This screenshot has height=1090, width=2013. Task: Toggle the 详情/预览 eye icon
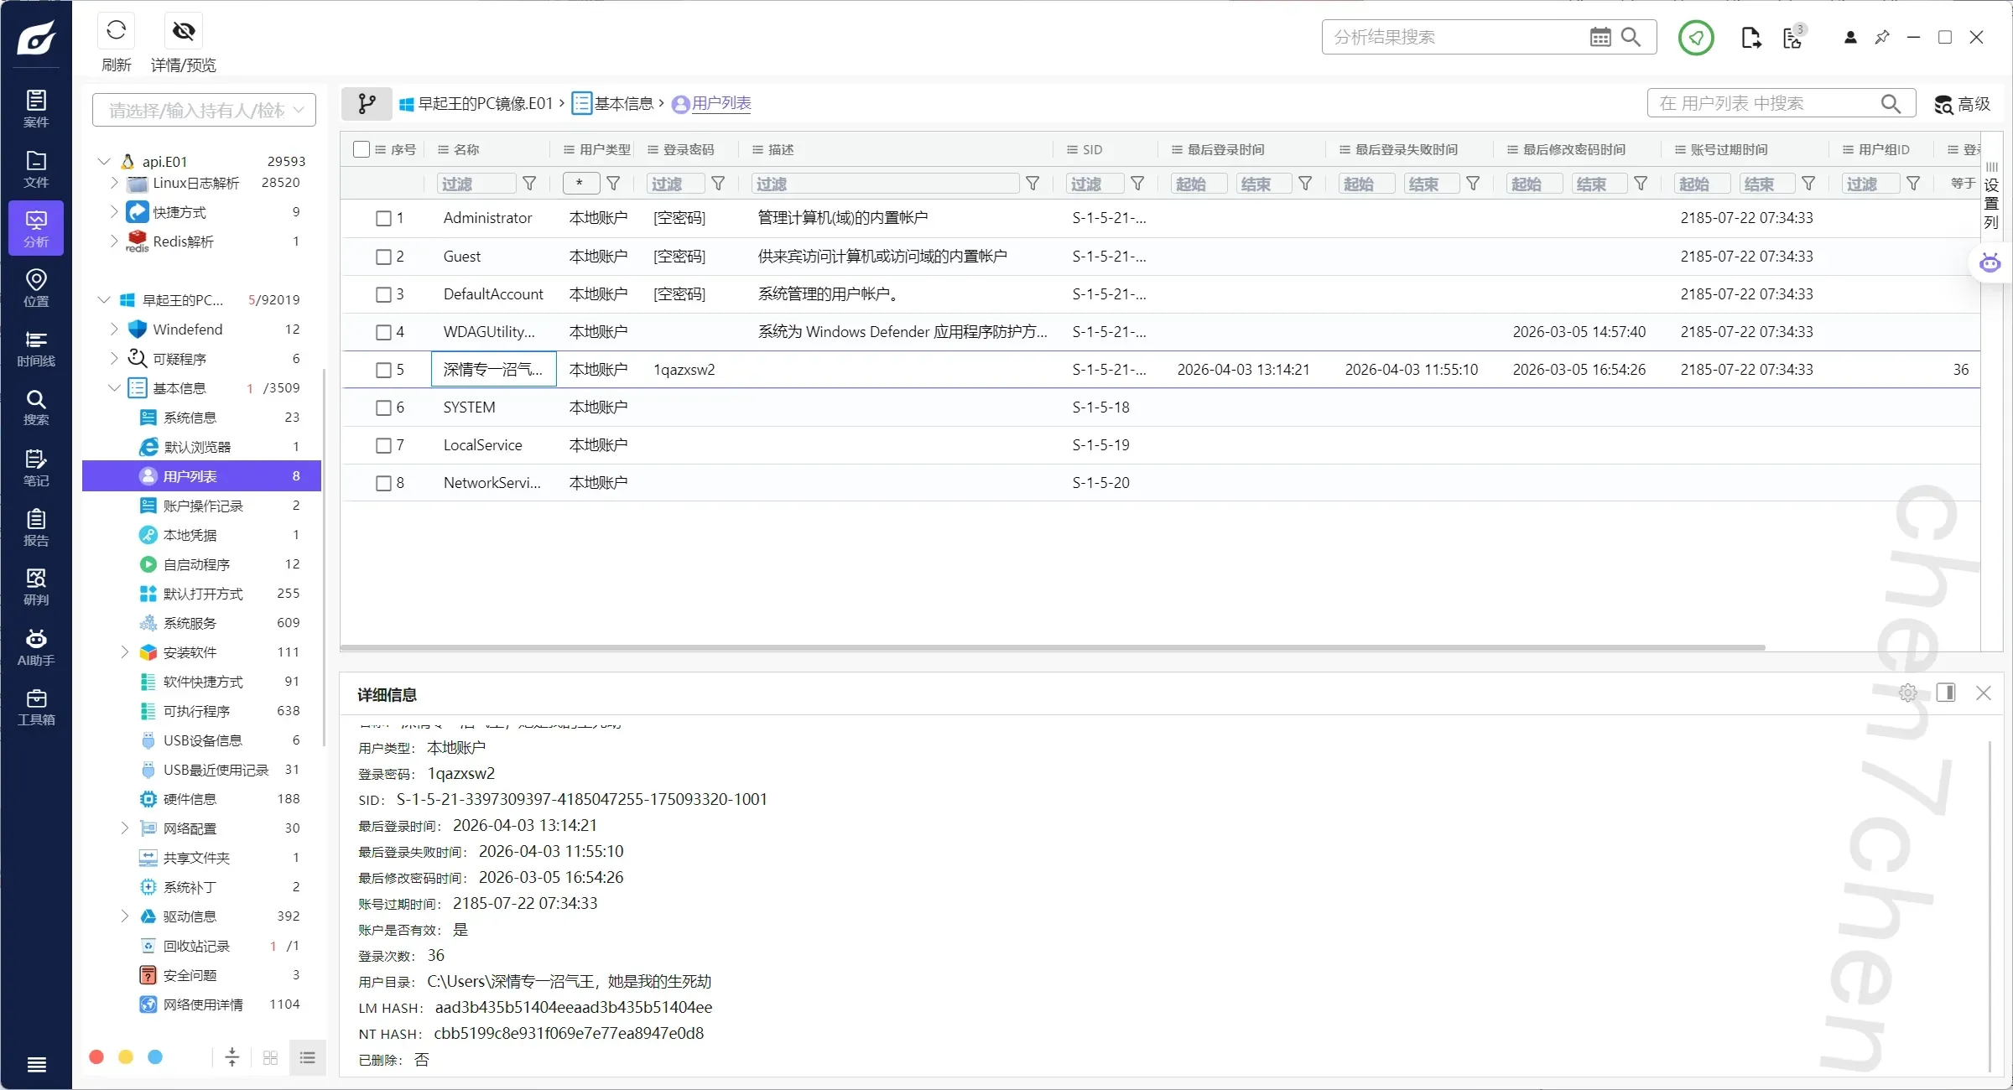coord(183,31)
